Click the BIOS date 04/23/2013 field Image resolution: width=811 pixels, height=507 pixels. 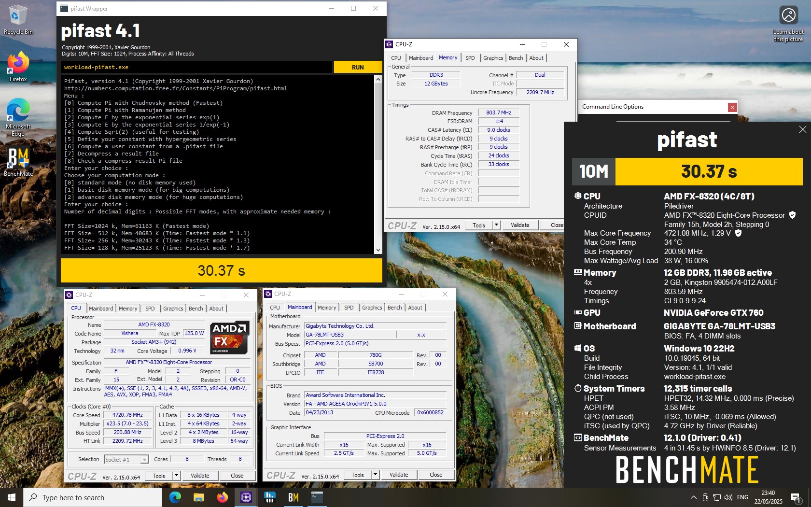[337, 413]
